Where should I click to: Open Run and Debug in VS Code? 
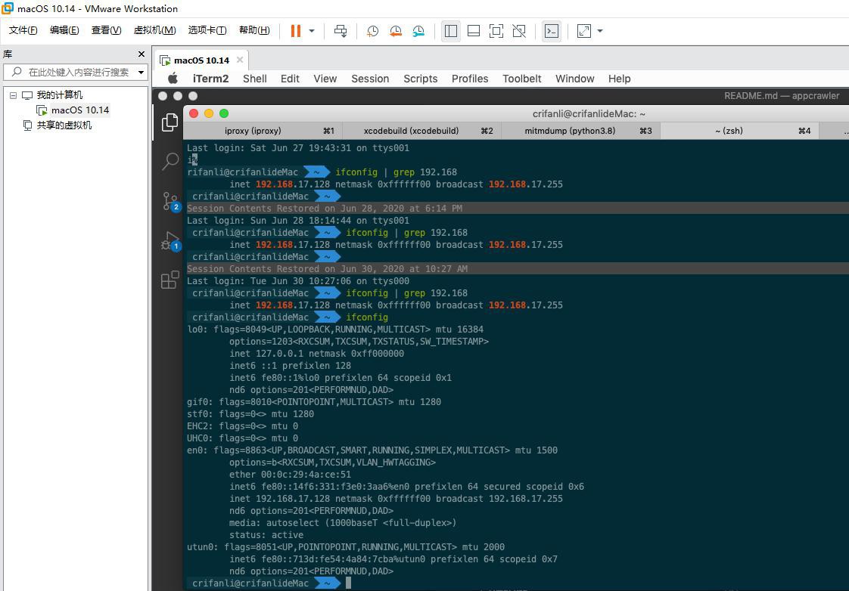(169, 241)
